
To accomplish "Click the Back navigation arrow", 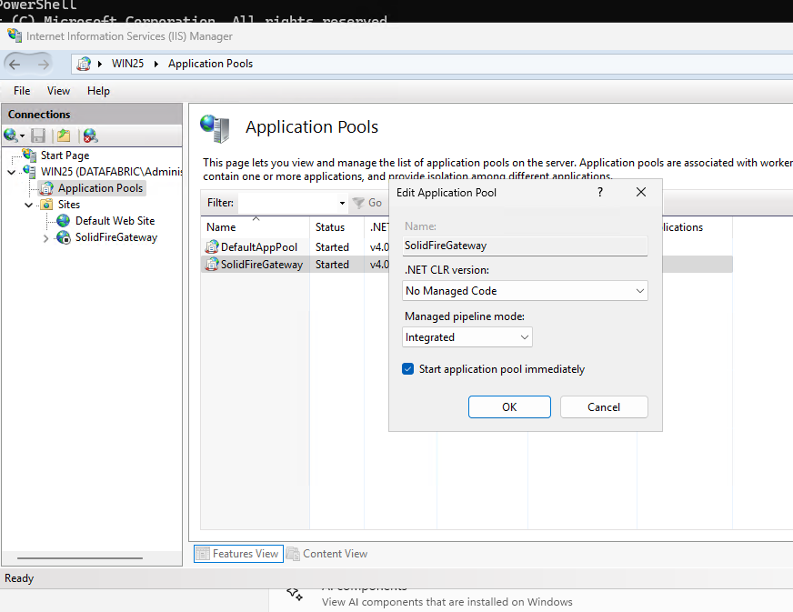I will point(15,65).
